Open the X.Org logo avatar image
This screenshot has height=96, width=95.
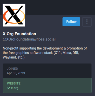click(x=14, y=15)
